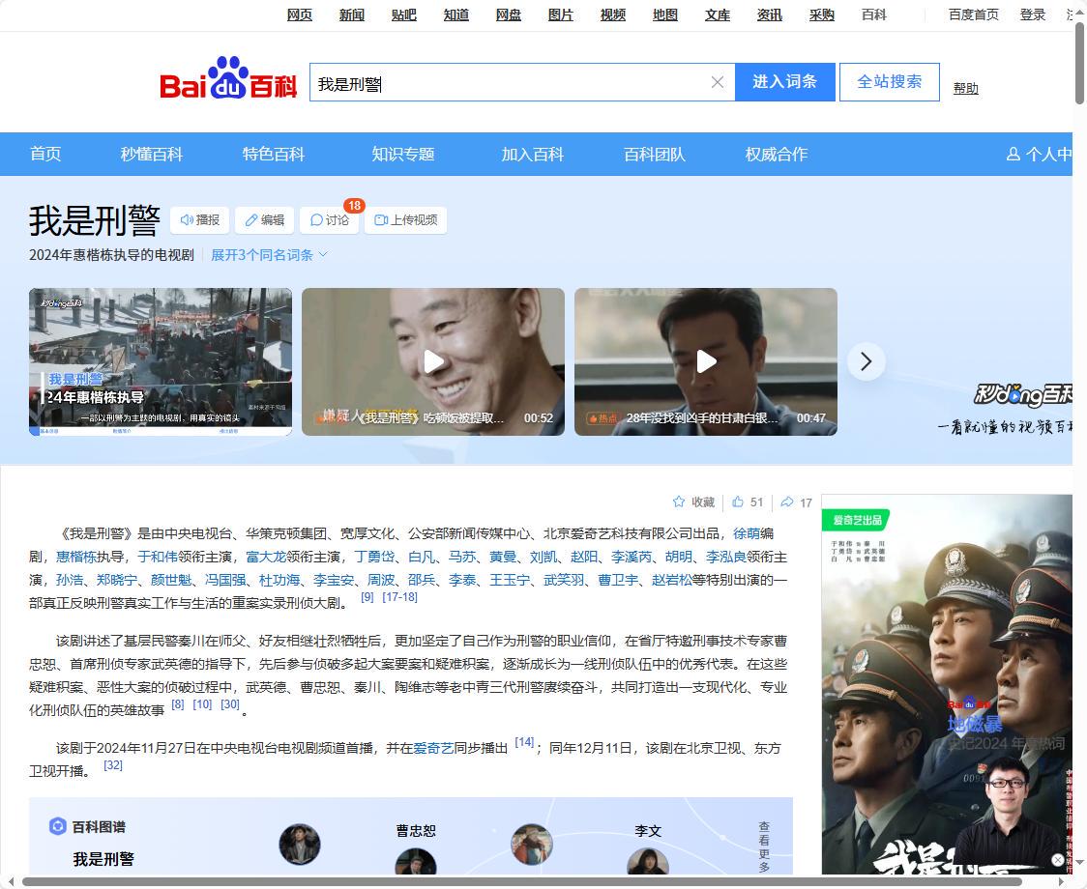Play the 00:52 video thumbnail
Viewport: 1087px width, 889px height.
pyautogui.click(x=433, y=361)
